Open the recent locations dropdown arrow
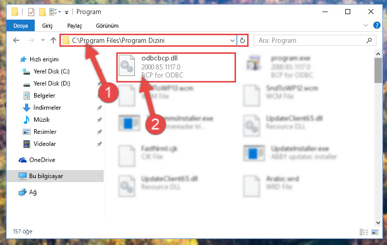 [43, 40]
